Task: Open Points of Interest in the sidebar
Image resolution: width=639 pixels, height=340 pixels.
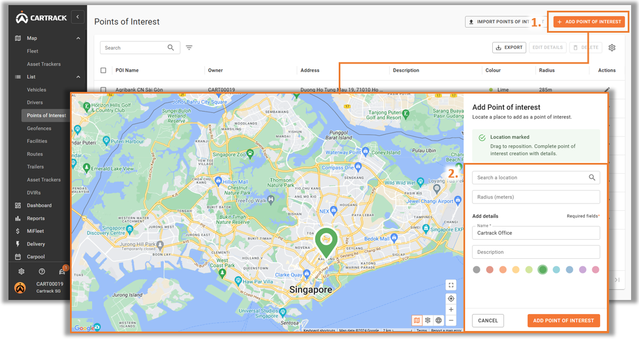Action: [46, 116]
